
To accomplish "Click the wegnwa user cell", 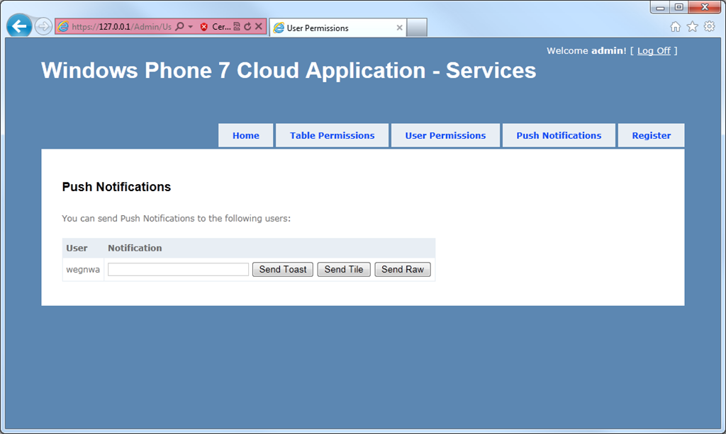I will pos(83,270).
